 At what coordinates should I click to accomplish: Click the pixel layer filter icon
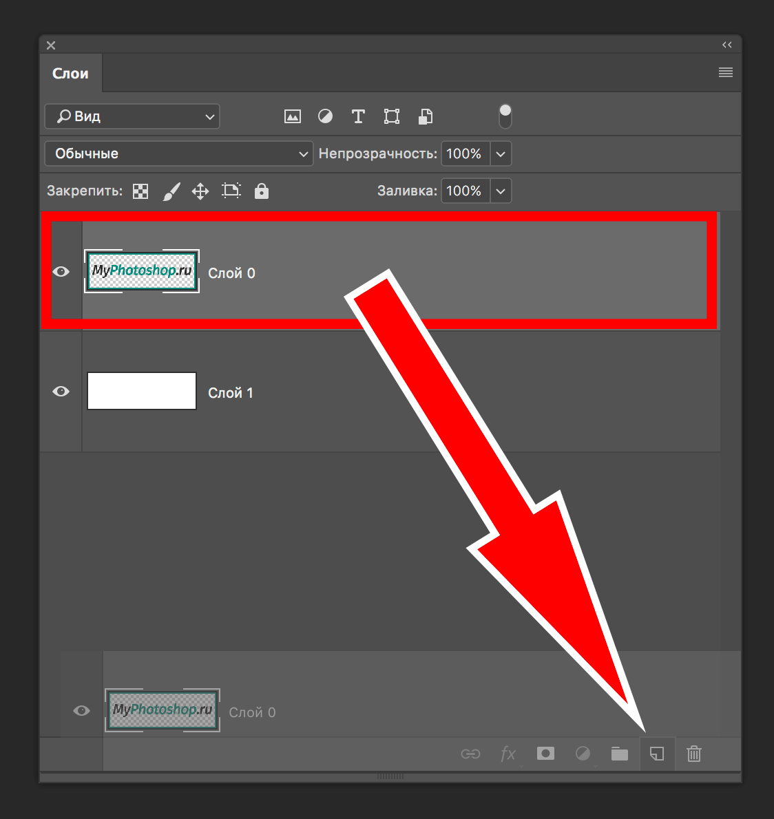[293, 116]
